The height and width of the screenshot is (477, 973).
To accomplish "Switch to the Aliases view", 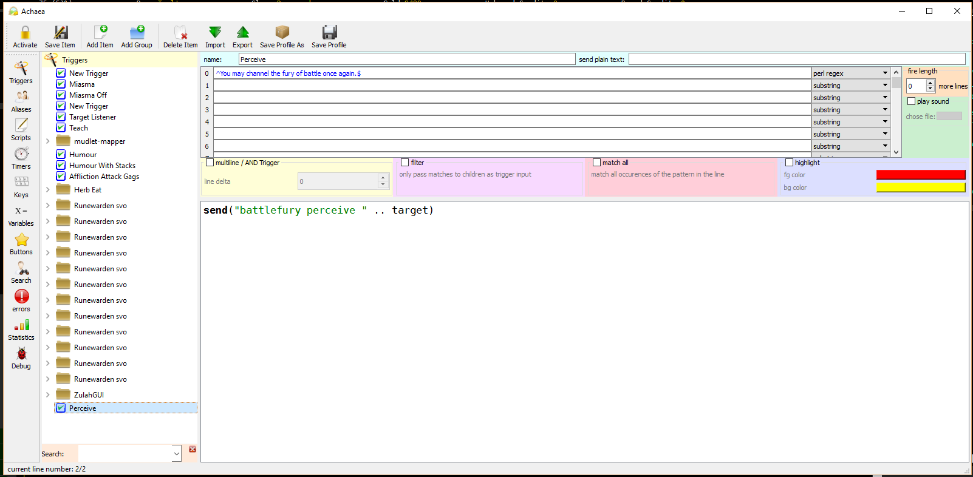I will coord(21,101).
